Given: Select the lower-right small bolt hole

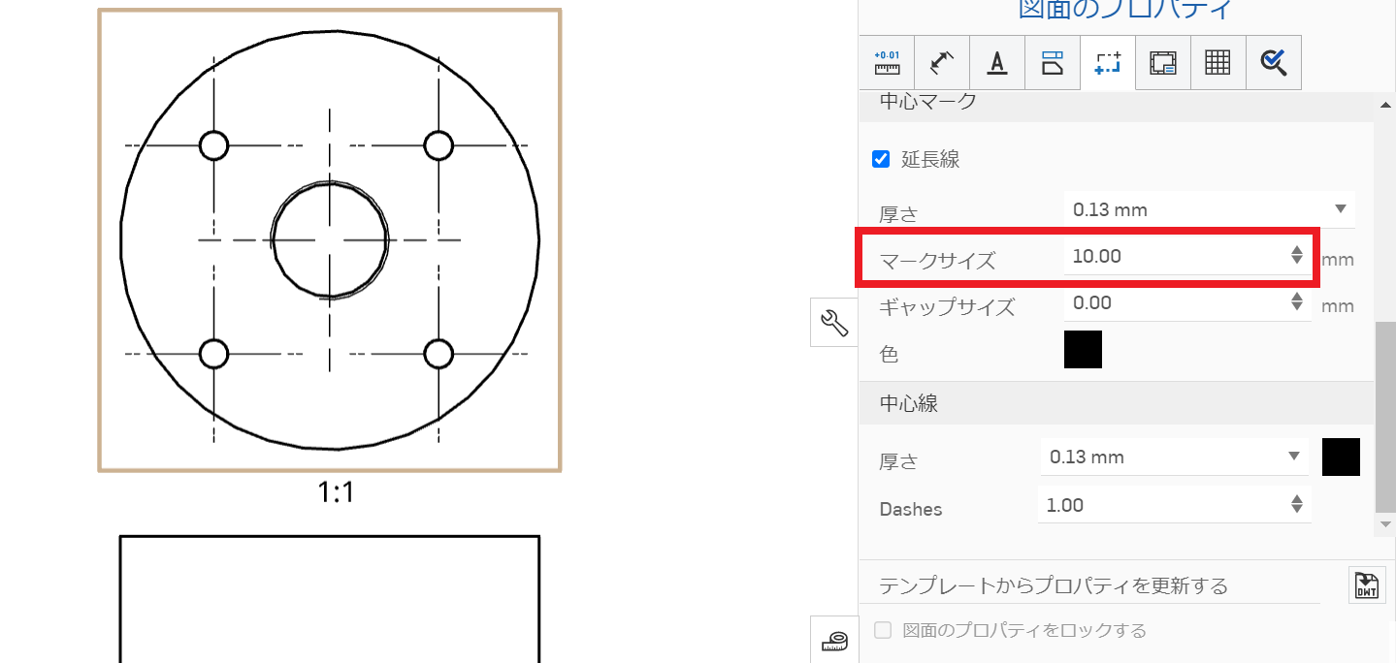Looking at the screenshot, I should coord(438,354).
